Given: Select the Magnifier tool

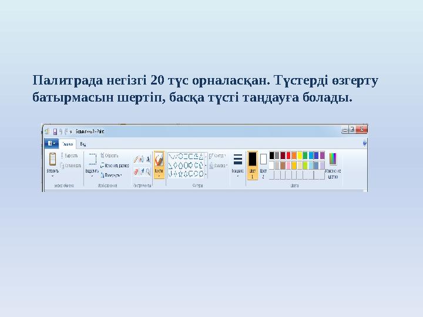Looking at the screenshot, I should (x=148, y=171).
